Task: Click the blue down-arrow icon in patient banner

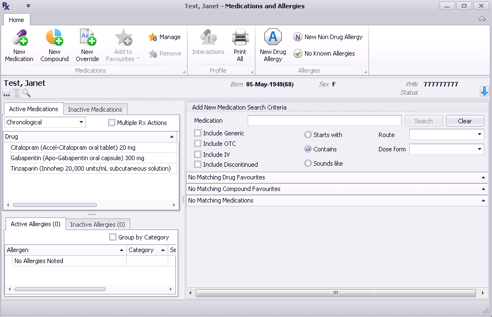Action: pos(484,91)
